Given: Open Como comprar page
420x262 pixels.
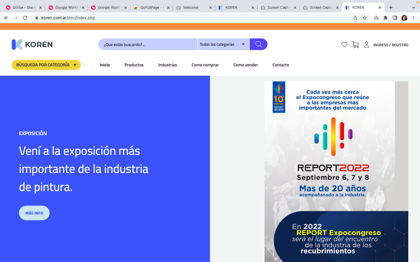Looking at the screenshot, I should (205, 65).
